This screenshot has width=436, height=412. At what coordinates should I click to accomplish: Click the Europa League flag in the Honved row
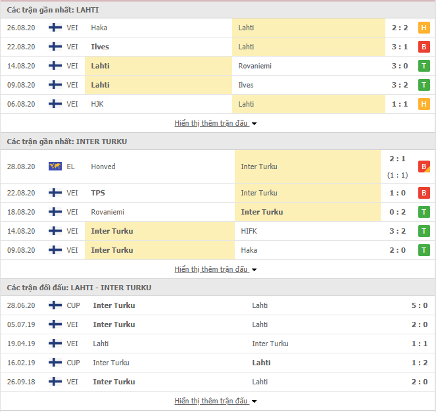pyautogui.click(x=55, y=167)
